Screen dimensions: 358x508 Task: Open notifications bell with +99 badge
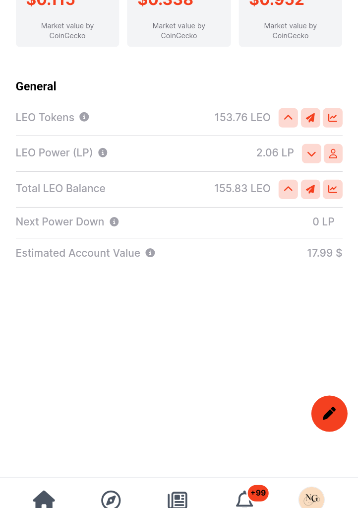point(245,499)
